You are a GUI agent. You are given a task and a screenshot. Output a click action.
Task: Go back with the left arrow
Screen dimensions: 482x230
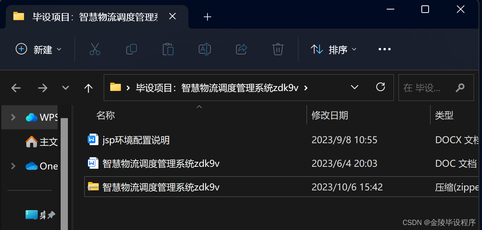tap(16, 88)
